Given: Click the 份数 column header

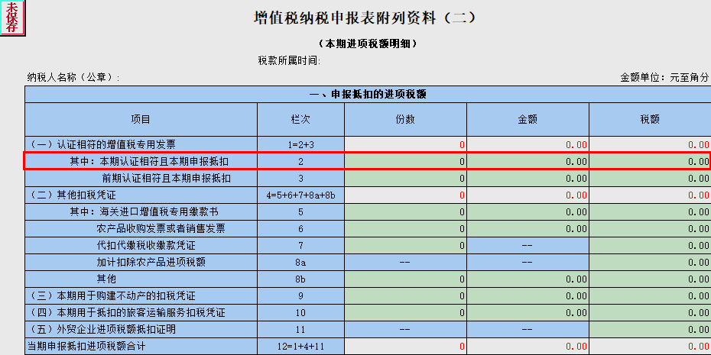Looking at the screenshot, I should (405, 120).
